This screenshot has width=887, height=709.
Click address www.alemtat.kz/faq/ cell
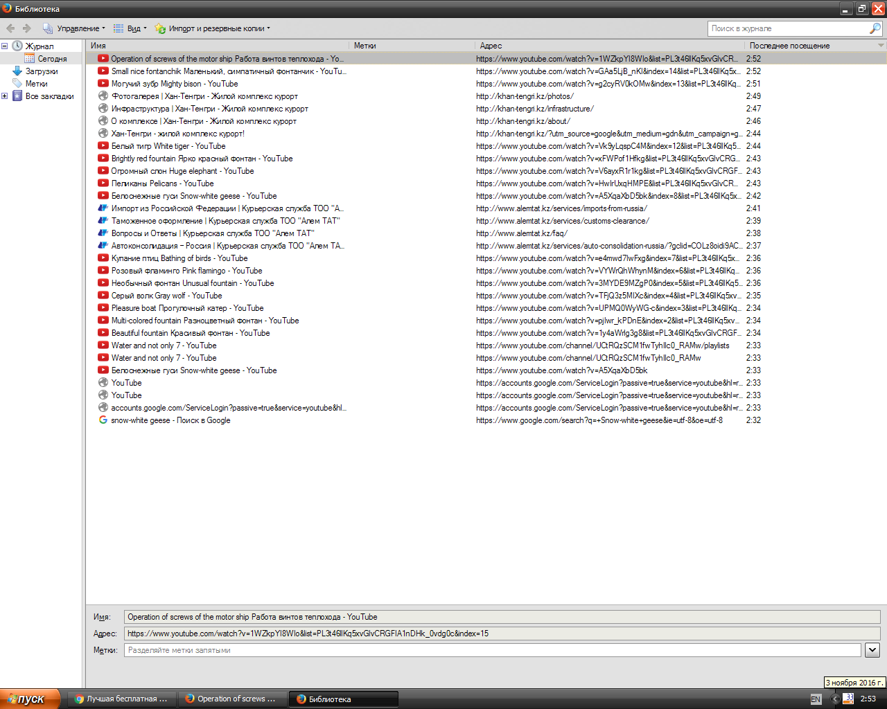coord(522,233)
